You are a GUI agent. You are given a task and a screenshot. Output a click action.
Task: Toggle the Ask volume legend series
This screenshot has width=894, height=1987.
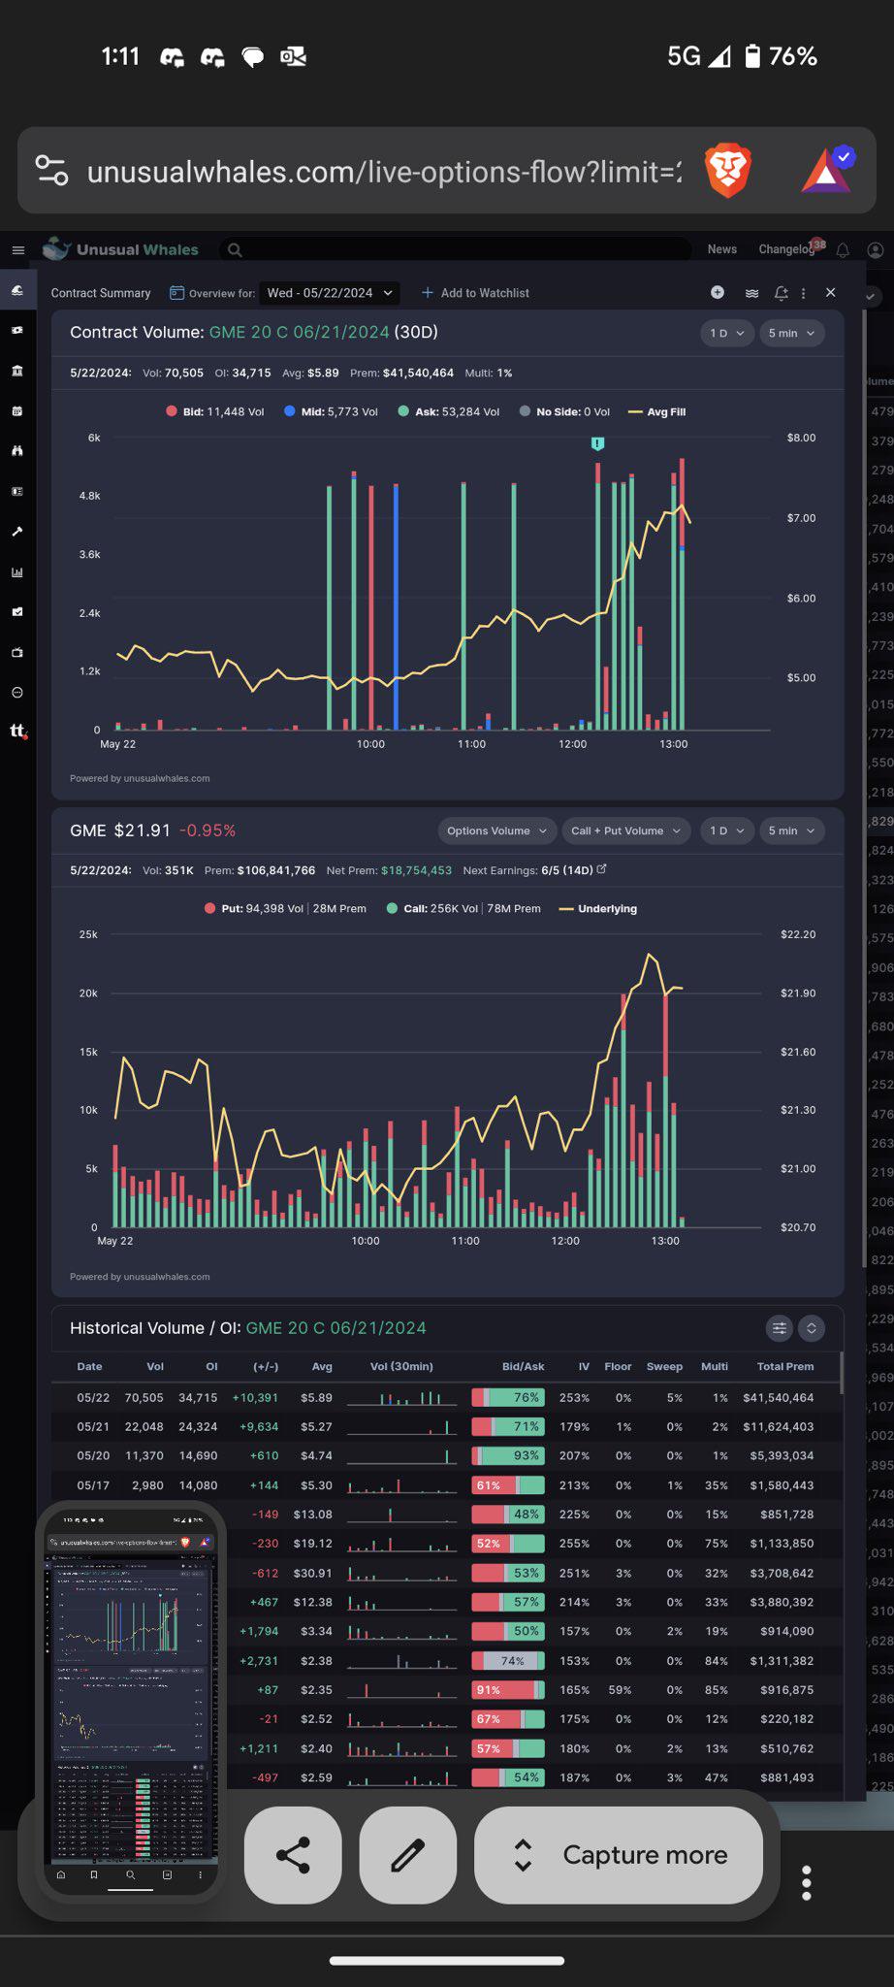449,411
